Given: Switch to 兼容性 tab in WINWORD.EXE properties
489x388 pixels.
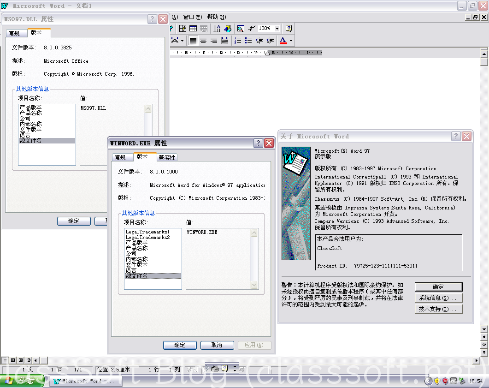Looking at the screenshot, I should tap(167, 157).
